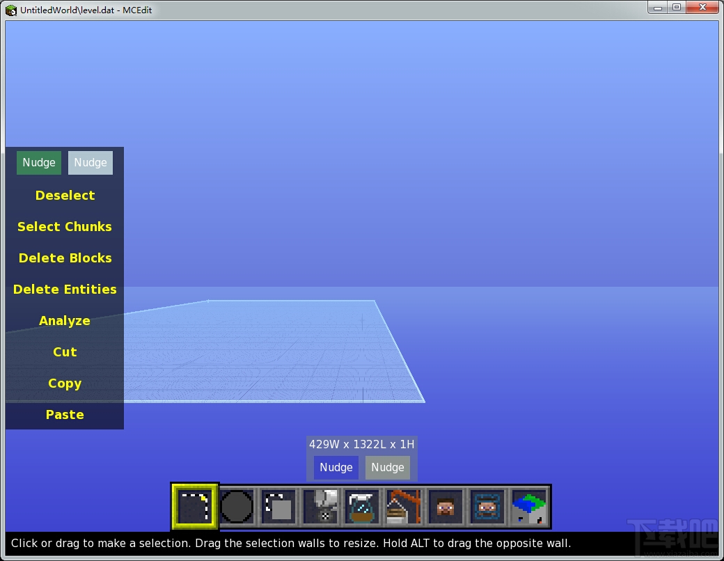Run Analyze on the selection
Viewport: 724px width, 561px height.
(x=65, y=321)
